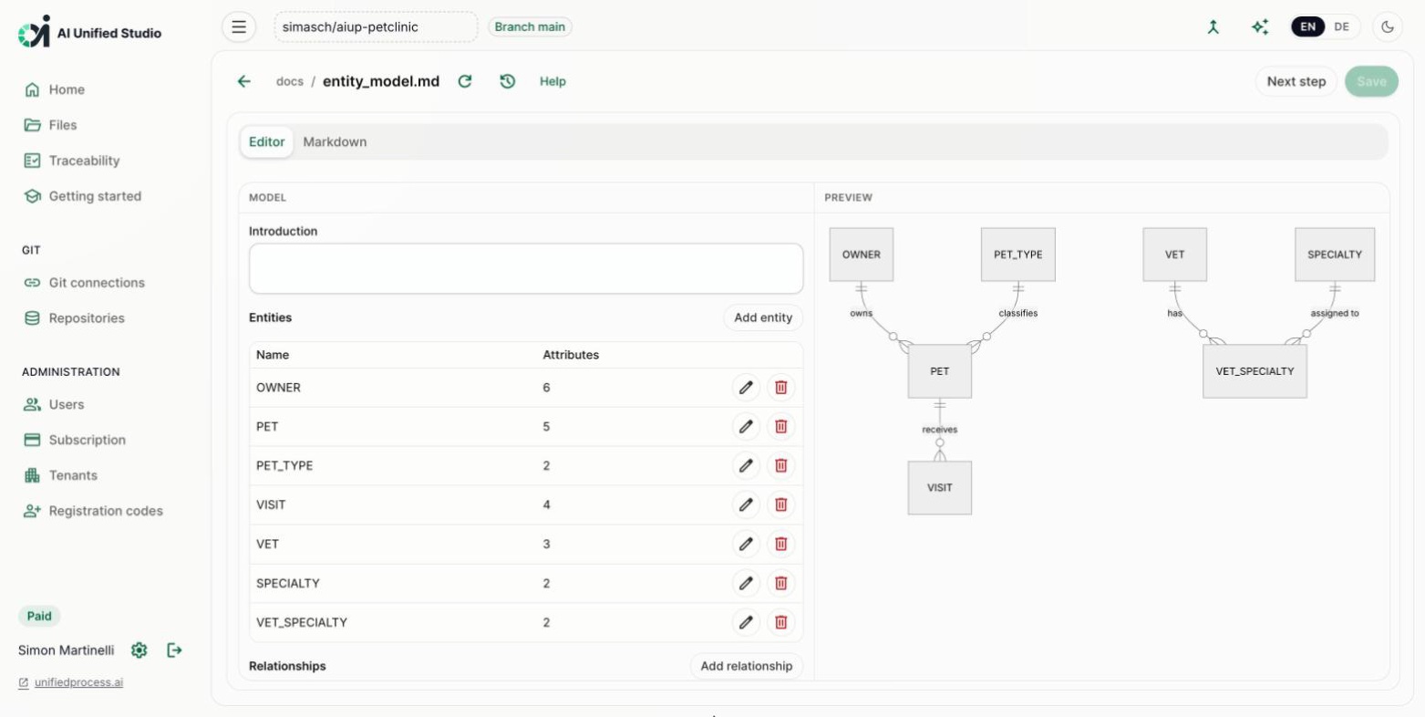Go to Registration codes
The image size is (1425, 717).
(x=106, y=511)
